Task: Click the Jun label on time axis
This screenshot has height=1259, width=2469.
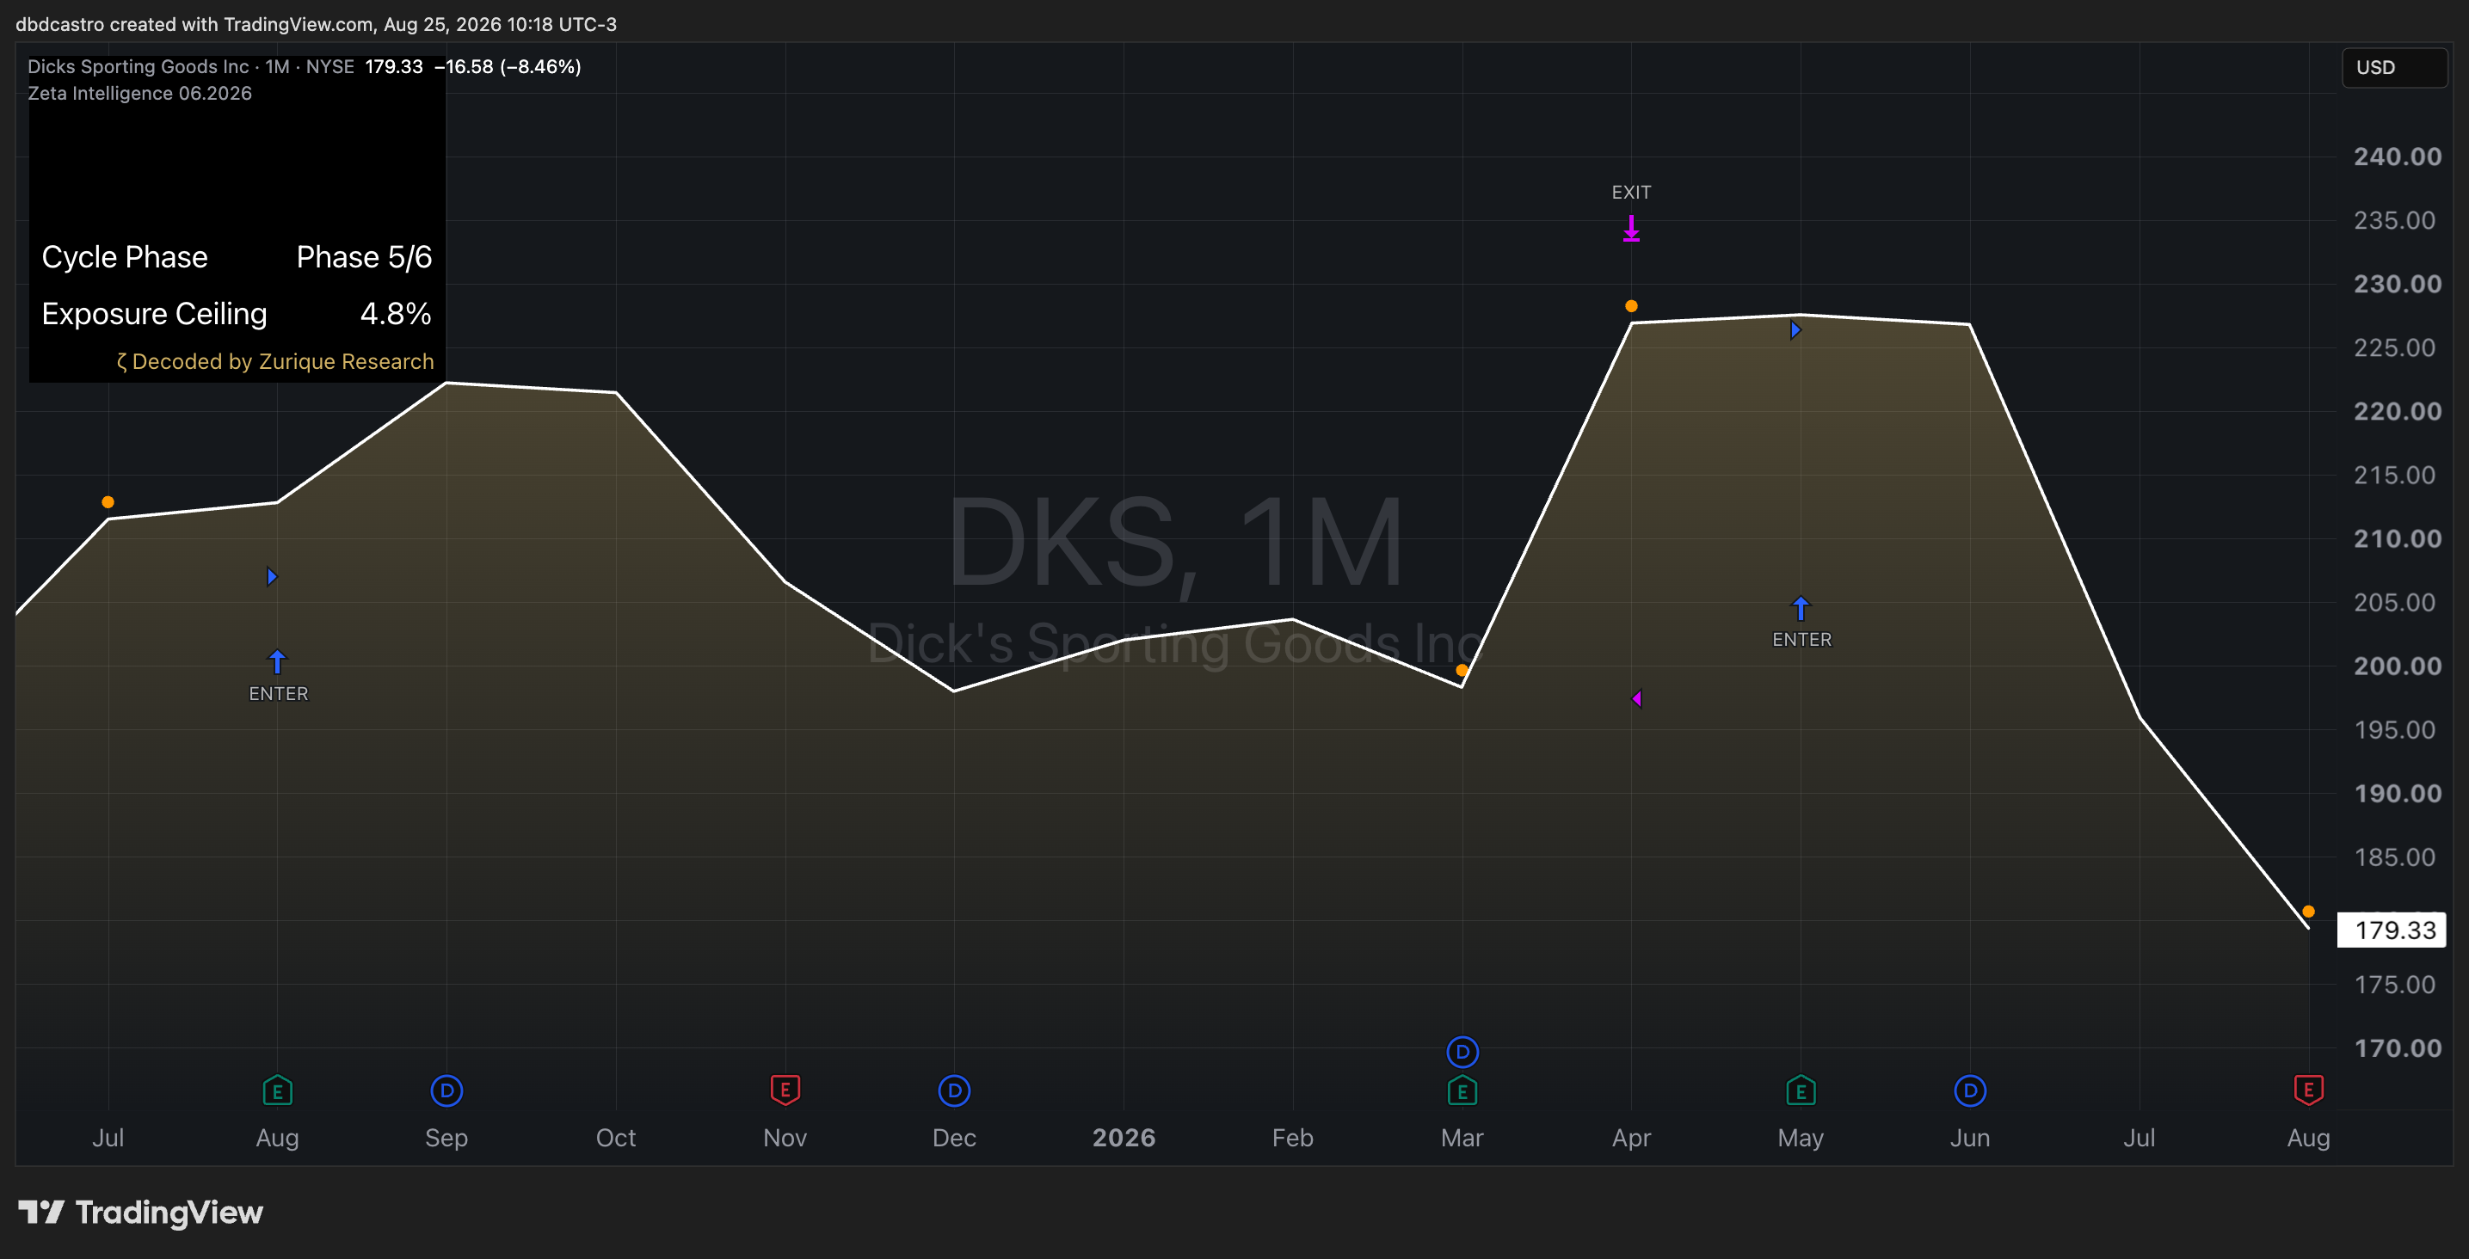Action: [1970, 1138]
